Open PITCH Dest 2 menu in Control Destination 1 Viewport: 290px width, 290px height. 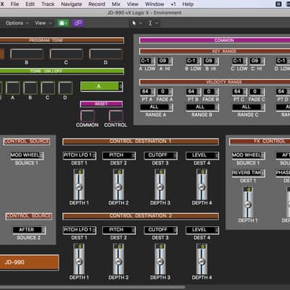click(119, 155)
